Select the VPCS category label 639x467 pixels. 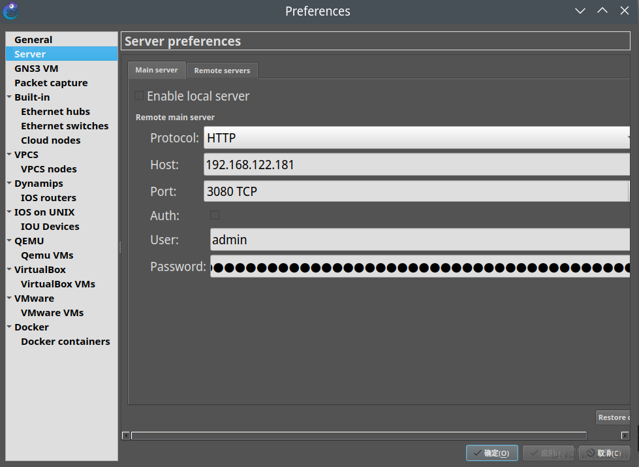click(27, 155)
